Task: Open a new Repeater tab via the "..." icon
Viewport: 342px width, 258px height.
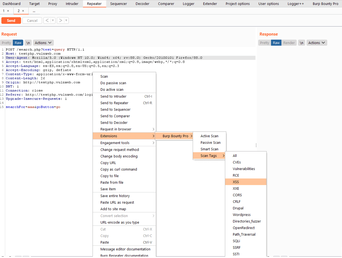Action: tap(34, 11)
